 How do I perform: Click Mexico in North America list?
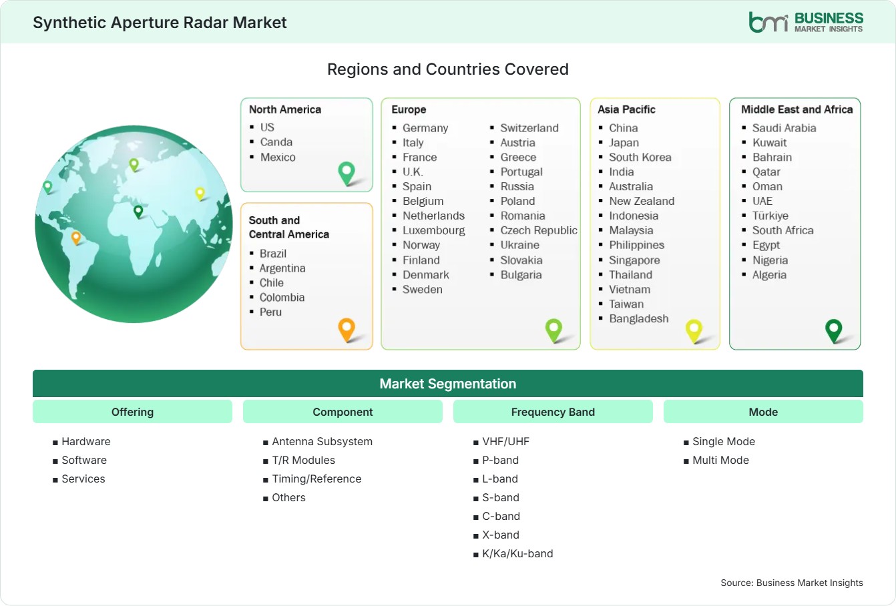click(278, 158)
